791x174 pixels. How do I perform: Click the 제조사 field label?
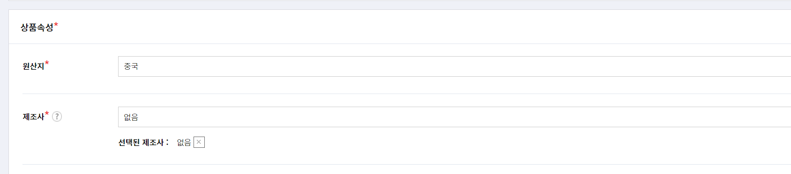33,117
